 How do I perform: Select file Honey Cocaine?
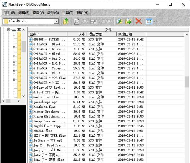(49, 121)
